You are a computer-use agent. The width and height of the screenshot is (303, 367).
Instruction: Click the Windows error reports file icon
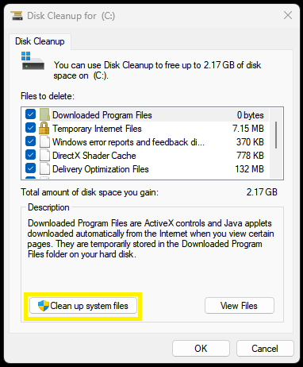[x=44, y=142]
